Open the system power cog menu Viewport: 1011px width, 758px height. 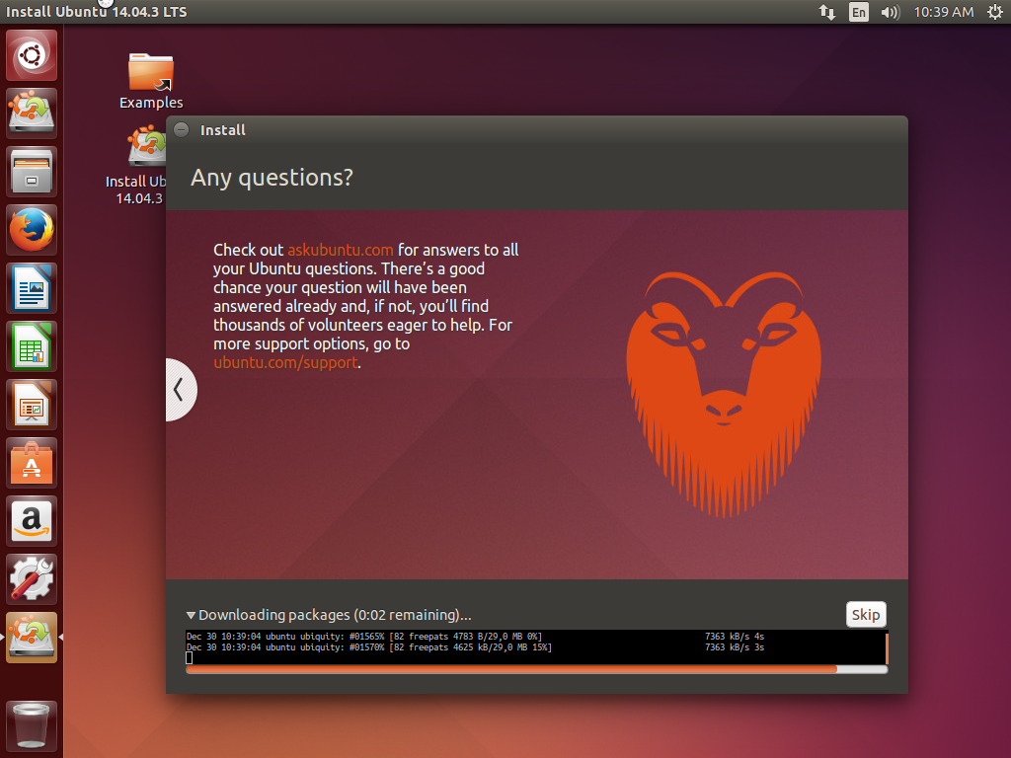[995, 12]
